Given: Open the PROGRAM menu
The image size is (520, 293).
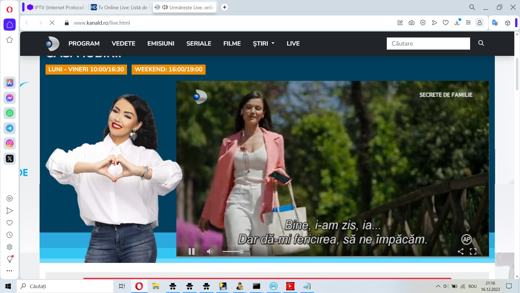Looking at the screenshot, I should (84, 43).
